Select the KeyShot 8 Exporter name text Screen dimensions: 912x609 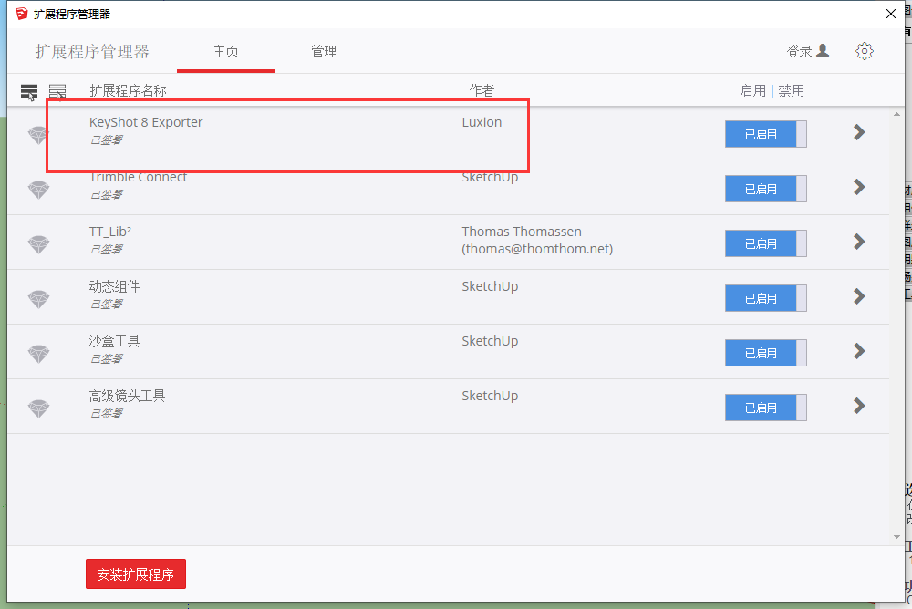tap(146, 122)
